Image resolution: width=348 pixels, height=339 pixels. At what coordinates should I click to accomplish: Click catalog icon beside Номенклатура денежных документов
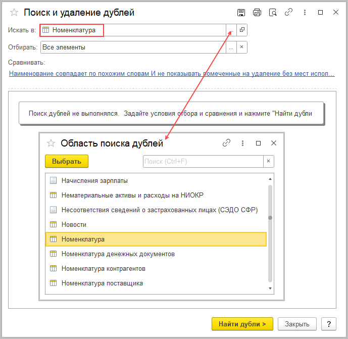click(53, 254)
